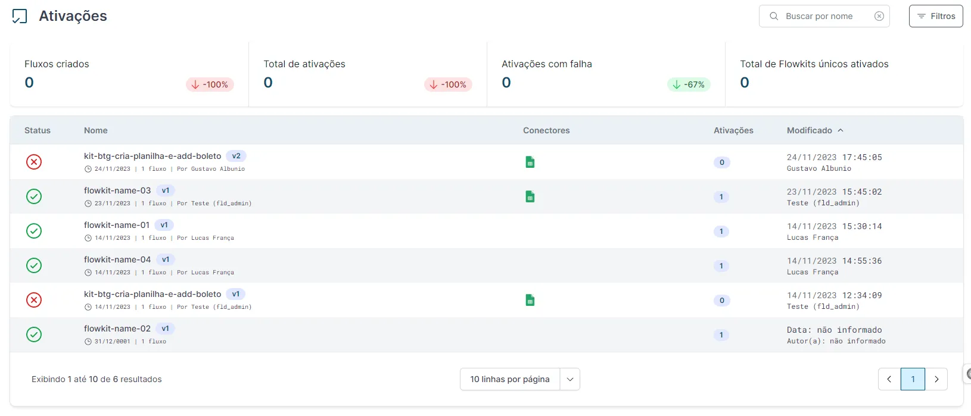Click the success status icon for flowkit-name-02
Image resolution: width=971 pixels, height=416 pixels.
(34, 334)
